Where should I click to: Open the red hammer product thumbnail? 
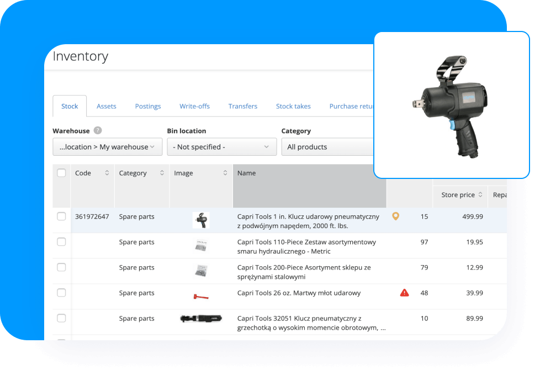tap(201, 293)
